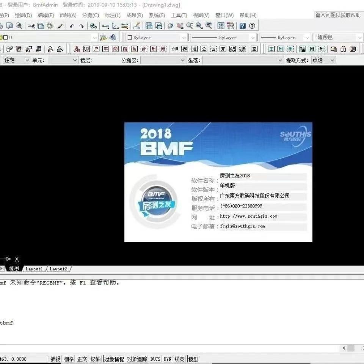Open the 分摊区 apportion zone dropdown
Screen dimensions: 364x364
click(x=163, y=60)
